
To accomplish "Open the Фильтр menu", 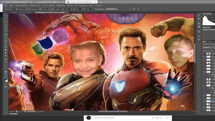I will pos(70,5).
